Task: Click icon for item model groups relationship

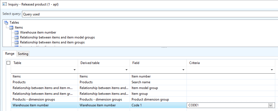Action: 16,38
